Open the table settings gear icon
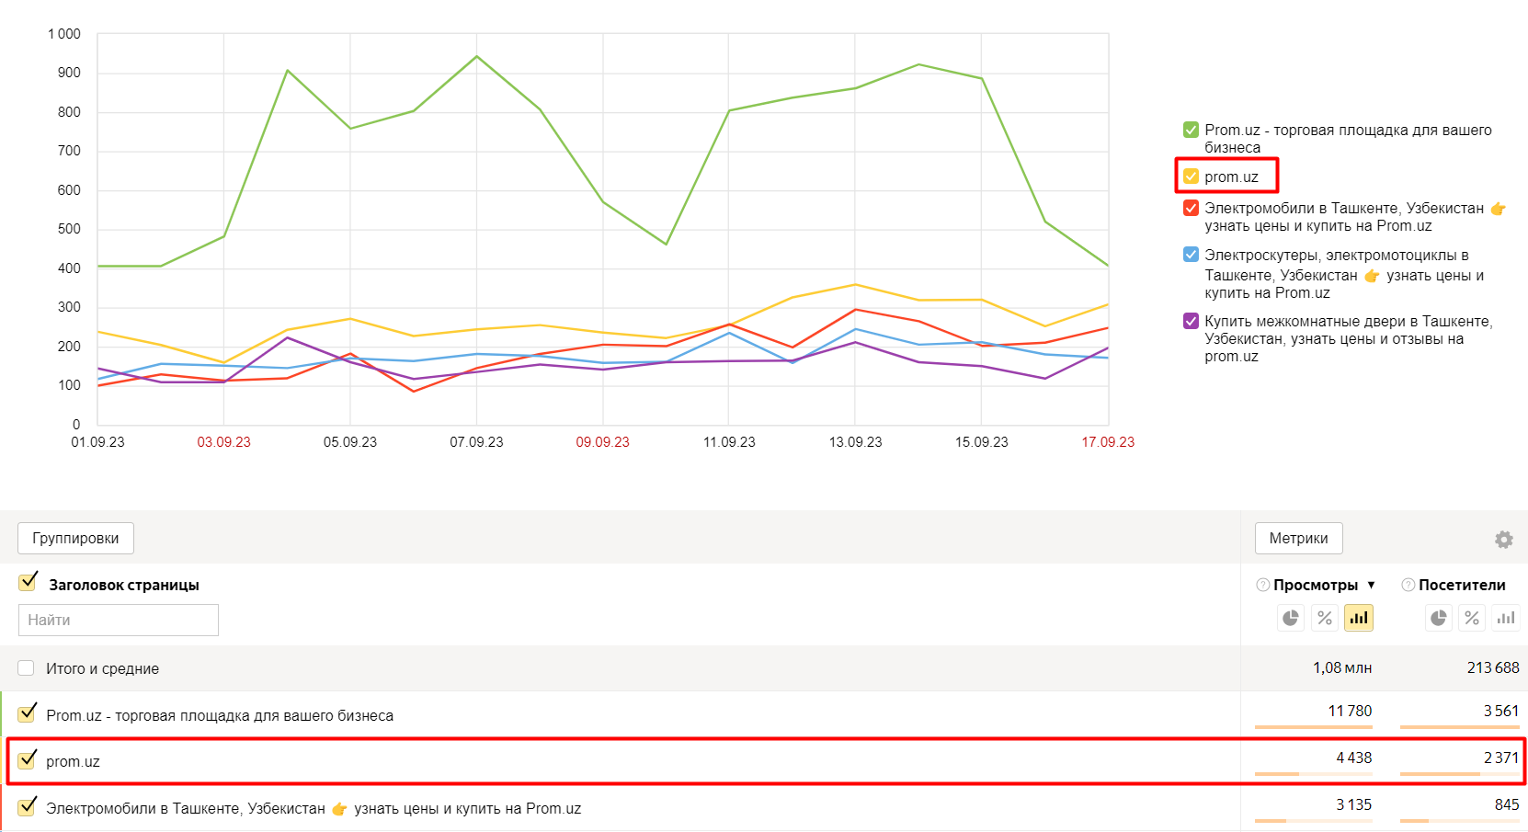1528x832 pixels. coord(1503,540)
